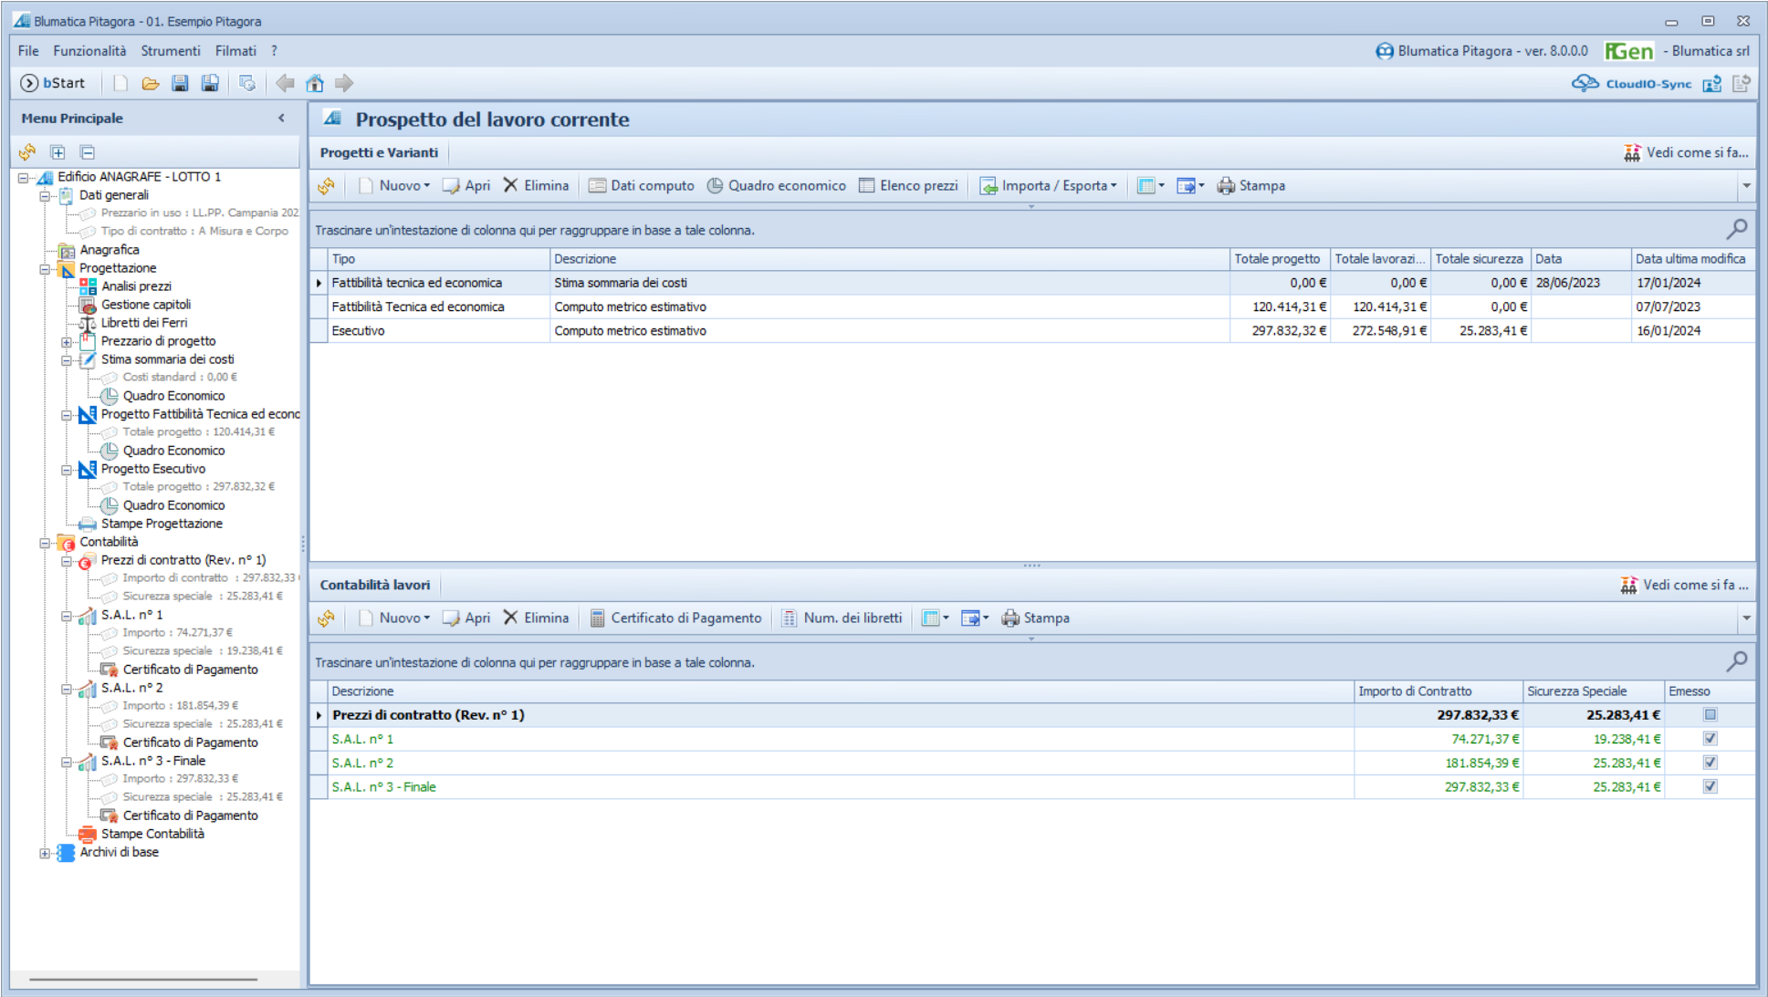Open Importa / Esporta dropdown
Viewport: 1768px width, 997px height.
click(x=1050, y=185)
